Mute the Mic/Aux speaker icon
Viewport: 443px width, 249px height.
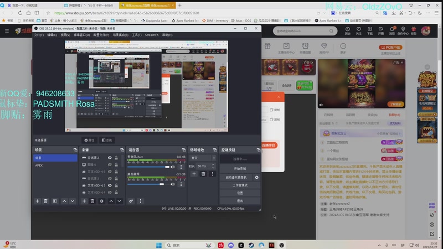tap(173, 167)
